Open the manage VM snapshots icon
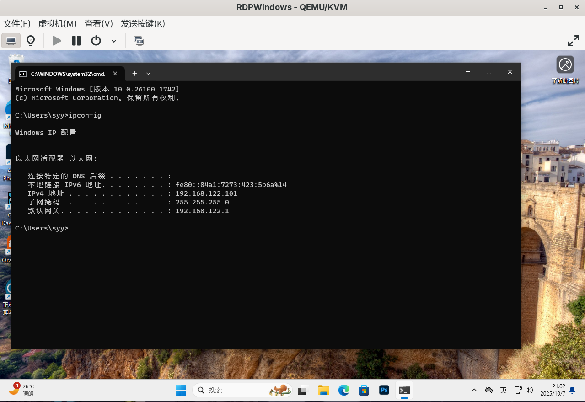This screenshot has width=585, height=402. (139, 41)
